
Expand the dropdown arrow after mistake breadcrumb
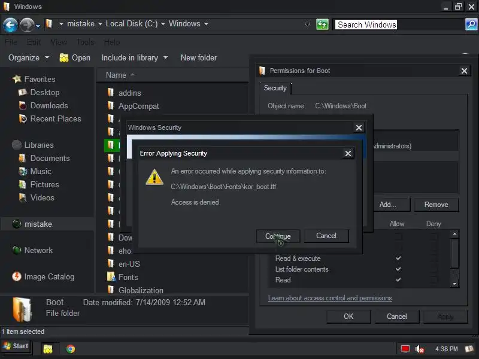100,24
